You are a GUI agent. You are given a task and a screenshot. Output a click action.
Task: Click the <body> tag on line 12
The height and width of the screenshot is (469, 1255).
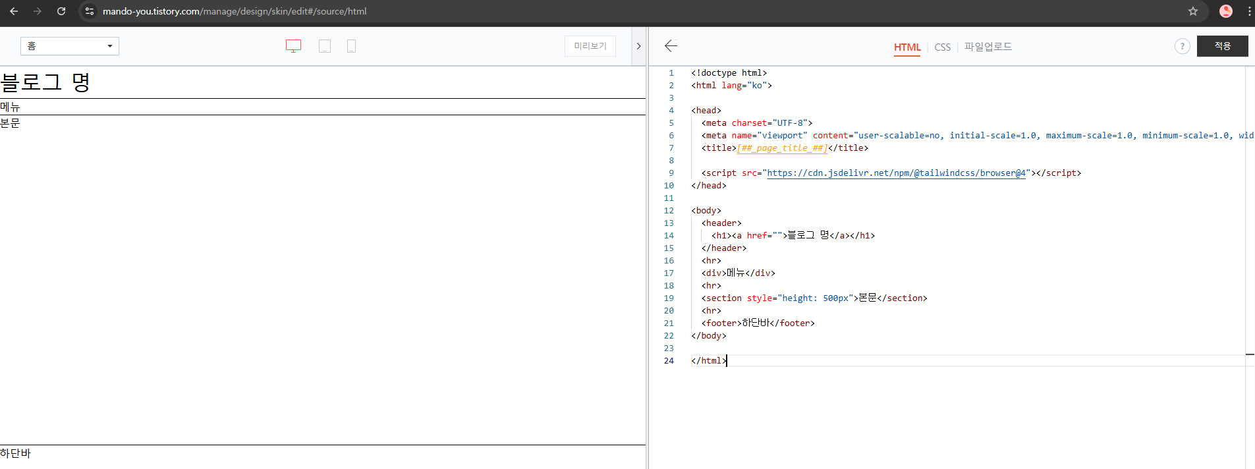(x=706, y=211)
